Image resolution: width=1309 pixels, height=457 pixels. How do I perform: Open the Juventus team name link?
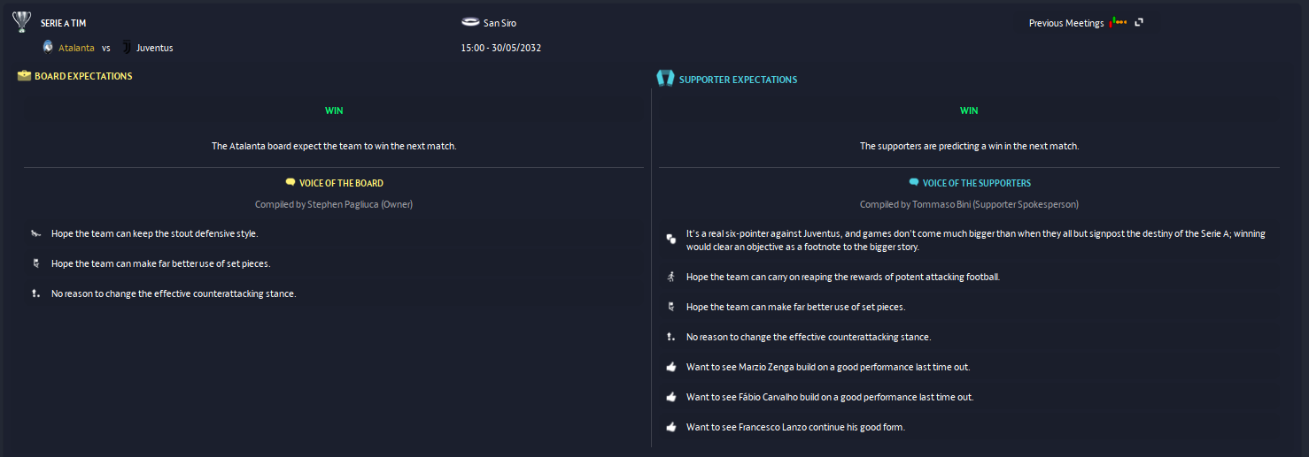pyautogui.click(x=154, y=48)
